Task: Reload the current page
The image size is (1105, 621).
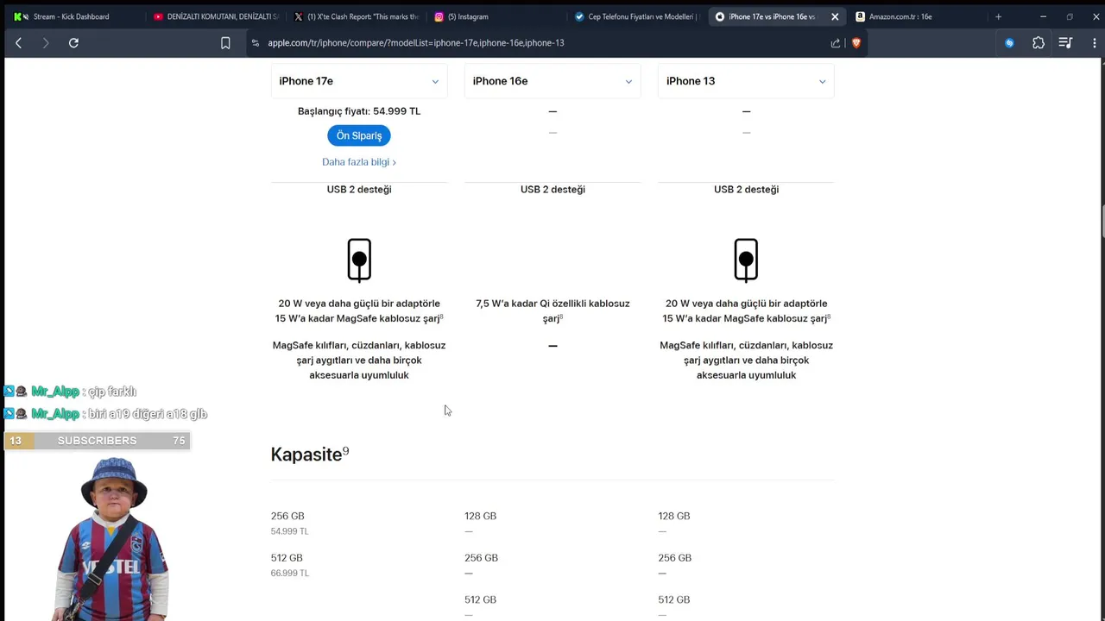Action: click(x=73, y=43)
